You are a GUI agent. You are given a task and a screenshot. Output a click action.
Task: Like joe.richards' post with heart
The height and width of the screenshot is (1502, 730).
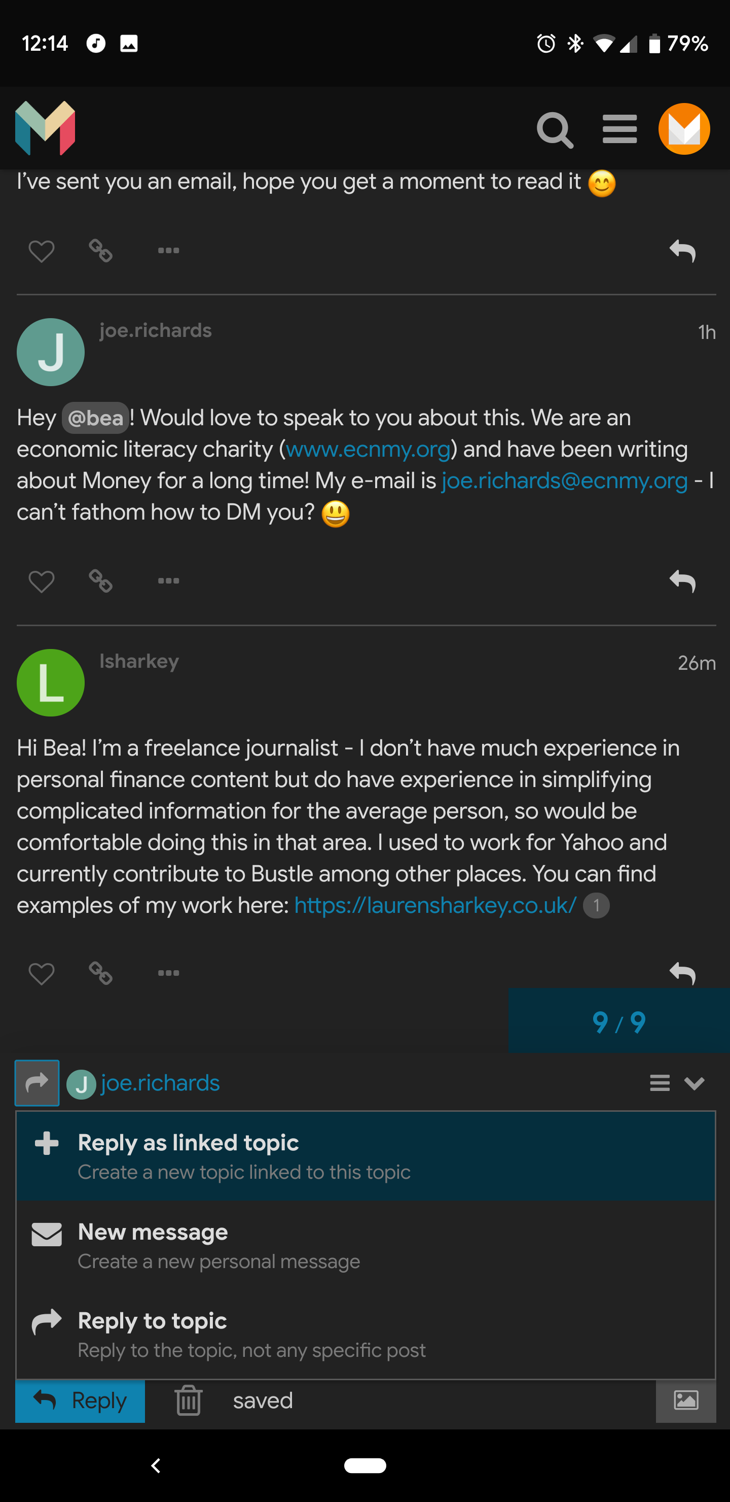click(42, 582)
